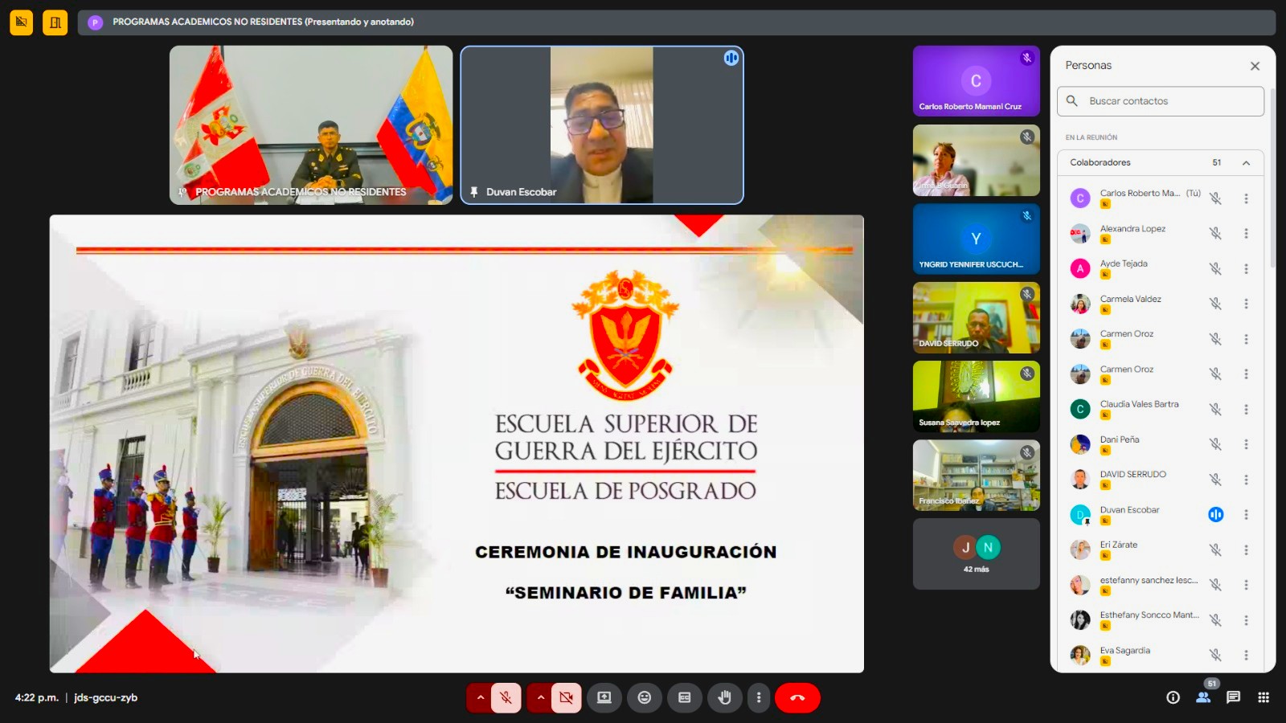Open camera options arrow next to camera button
The width and height of the screenshot is (1286, 723).
point(540,697)
